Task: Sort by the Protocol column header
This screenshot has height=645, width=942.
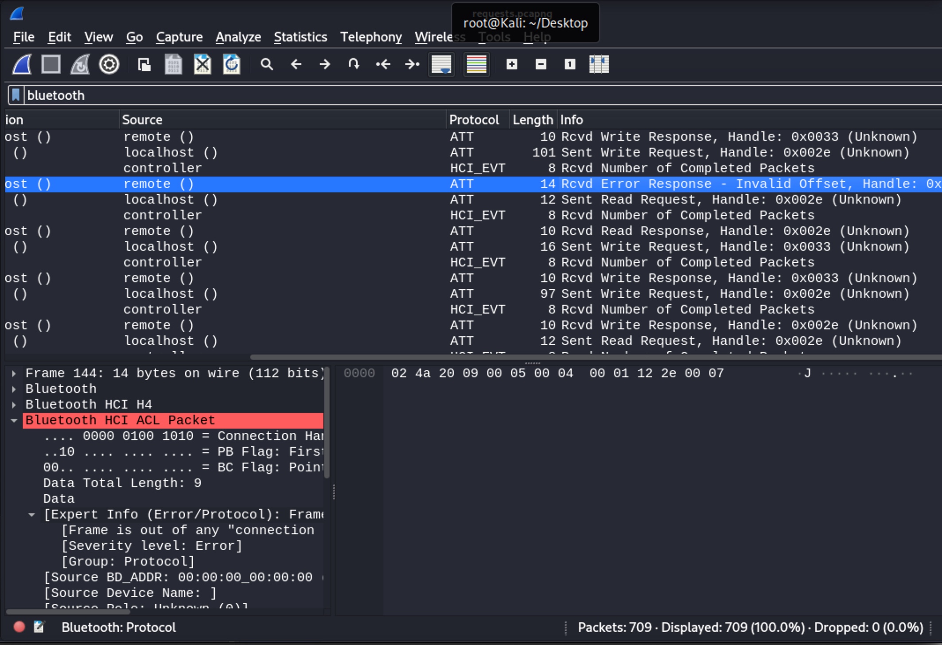Action: click(477, 120)
